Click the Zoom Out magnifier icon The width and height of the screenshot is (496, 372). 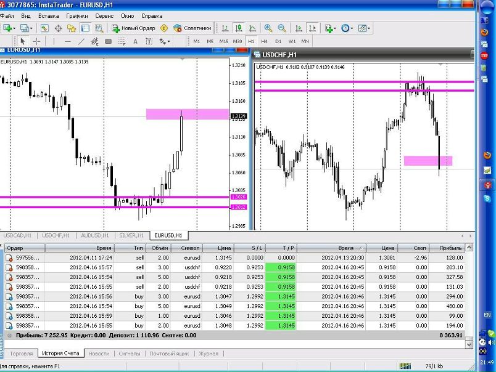coord(282,28)
